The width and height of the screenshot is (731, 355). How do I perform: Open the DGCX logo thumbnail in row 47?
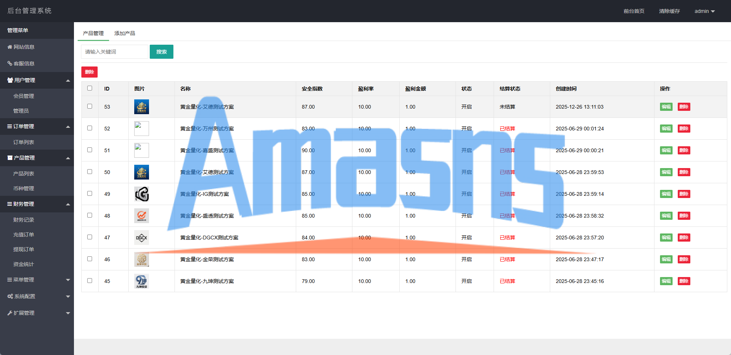[142, 238]
